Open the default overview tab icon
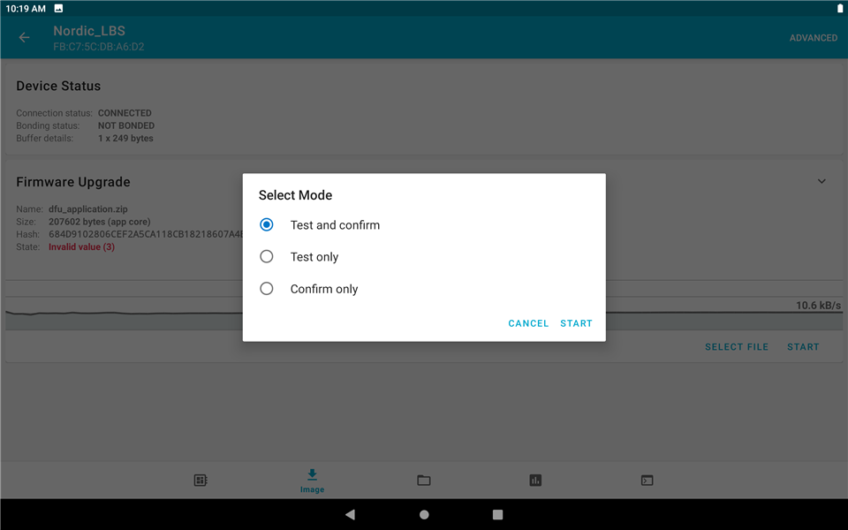Image resolution: width=848 pixels, height=530 pixels. pyautogui.click(x=201, y=481)
